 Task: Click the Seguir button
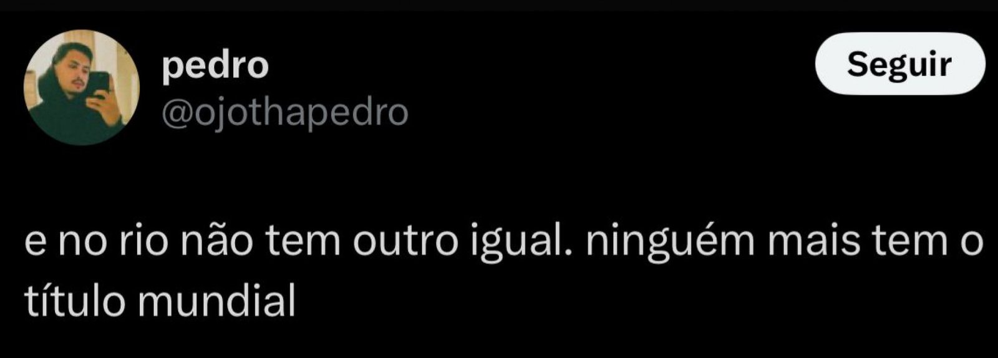point(900,64)
